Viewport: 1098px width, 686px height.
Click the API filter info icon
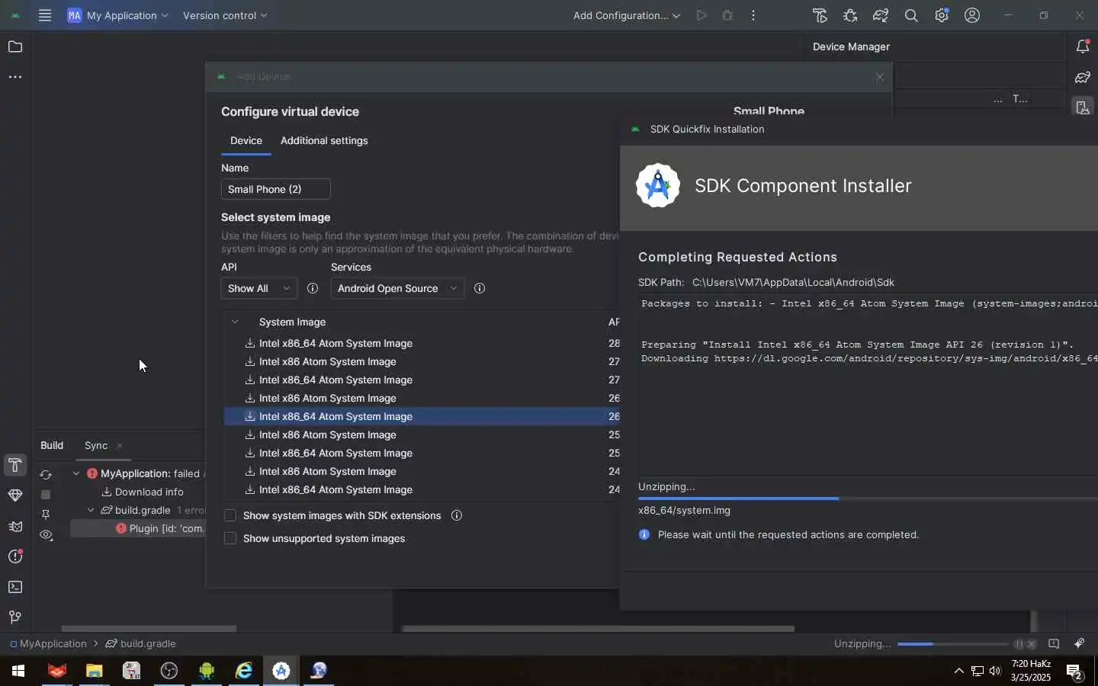tap(312, 288)
